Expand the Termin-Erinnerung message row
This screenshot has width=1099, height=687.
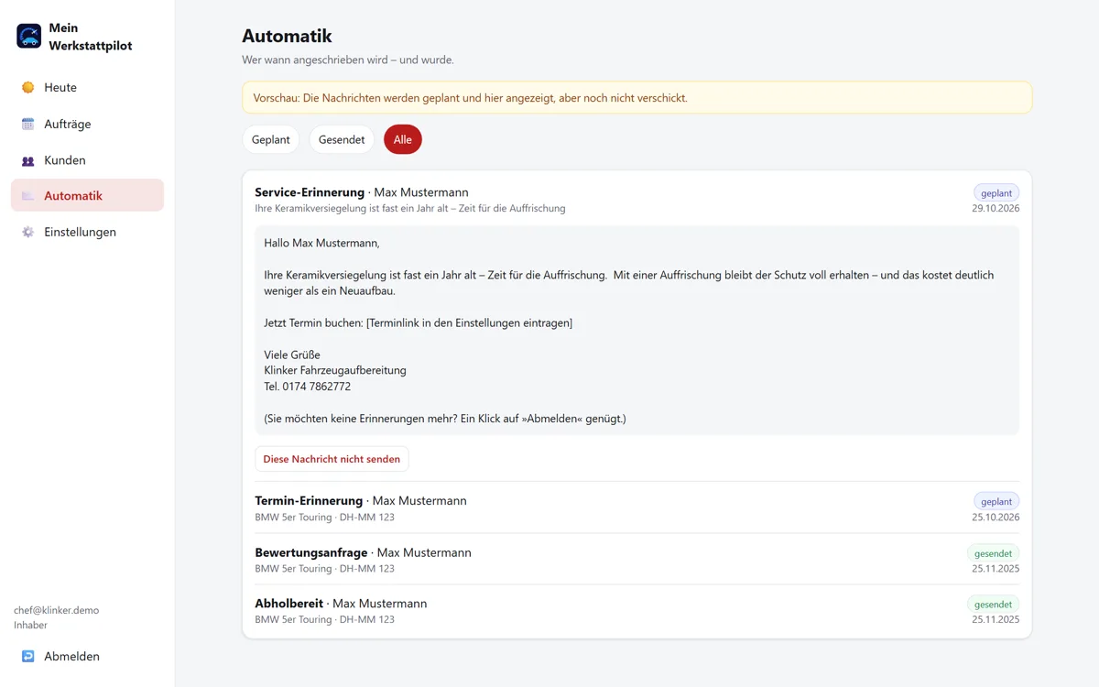click(x=637, y=508)
